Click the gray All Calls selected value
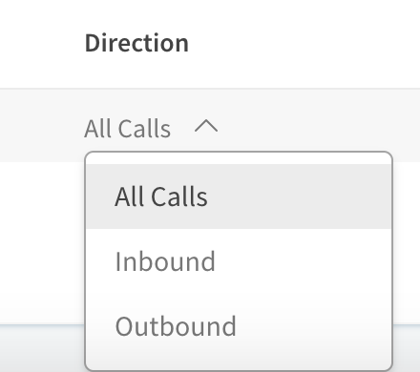Image resolution: width=420 pixels, height=372 pixels. [x=127, y=129]
